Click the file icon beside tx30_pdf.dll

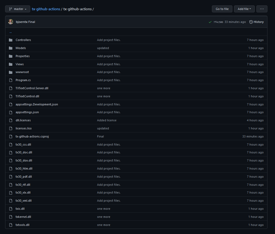click(11, 177)
